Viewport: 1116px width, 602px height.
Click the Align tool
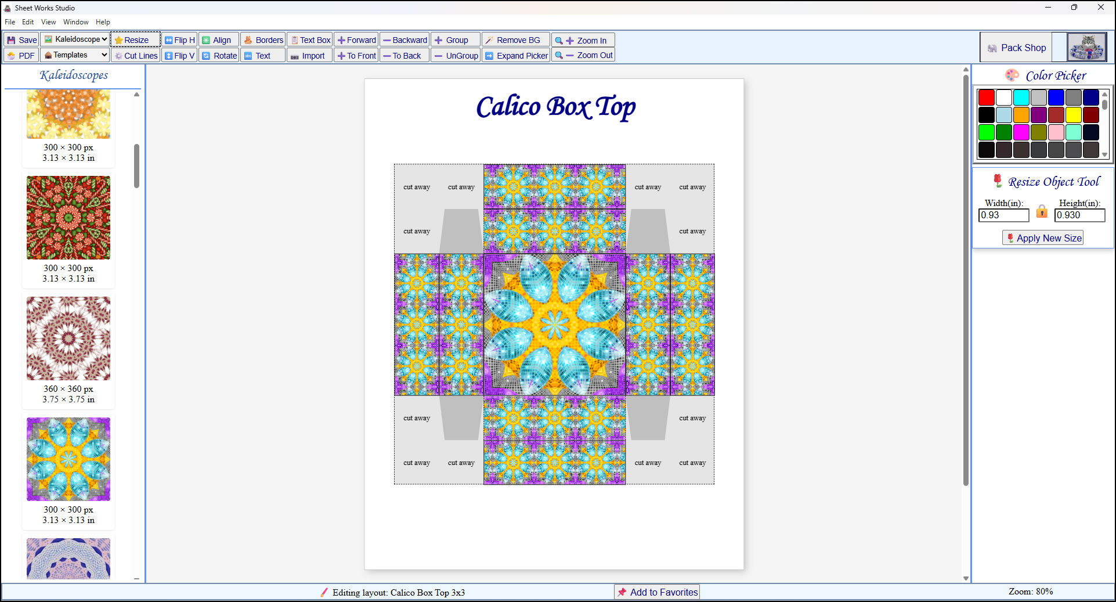point(218,39)
